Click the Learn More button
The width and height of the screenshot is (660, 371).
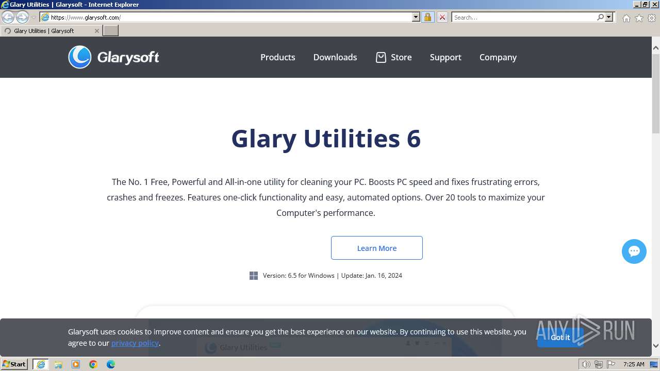pyautogui.click(x=377, y=248)
